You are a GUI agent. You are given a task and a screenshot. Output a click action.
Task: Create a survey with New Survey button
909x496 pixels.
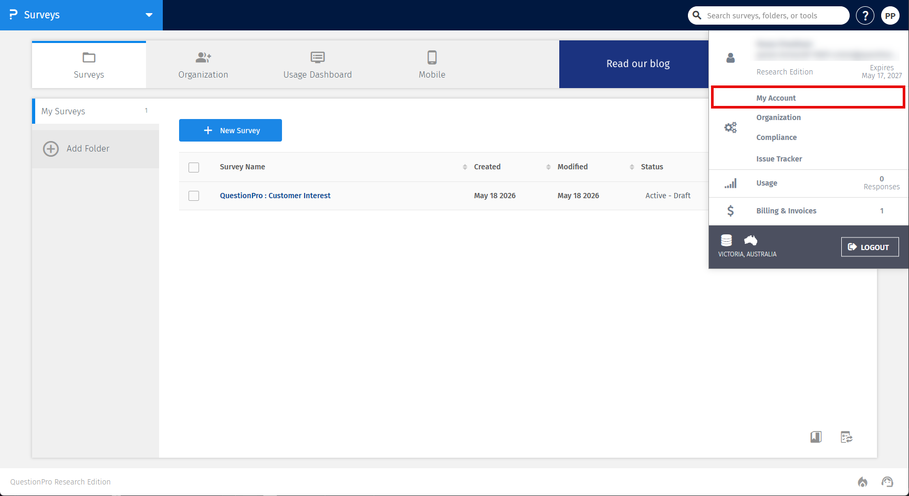[231, 130]
